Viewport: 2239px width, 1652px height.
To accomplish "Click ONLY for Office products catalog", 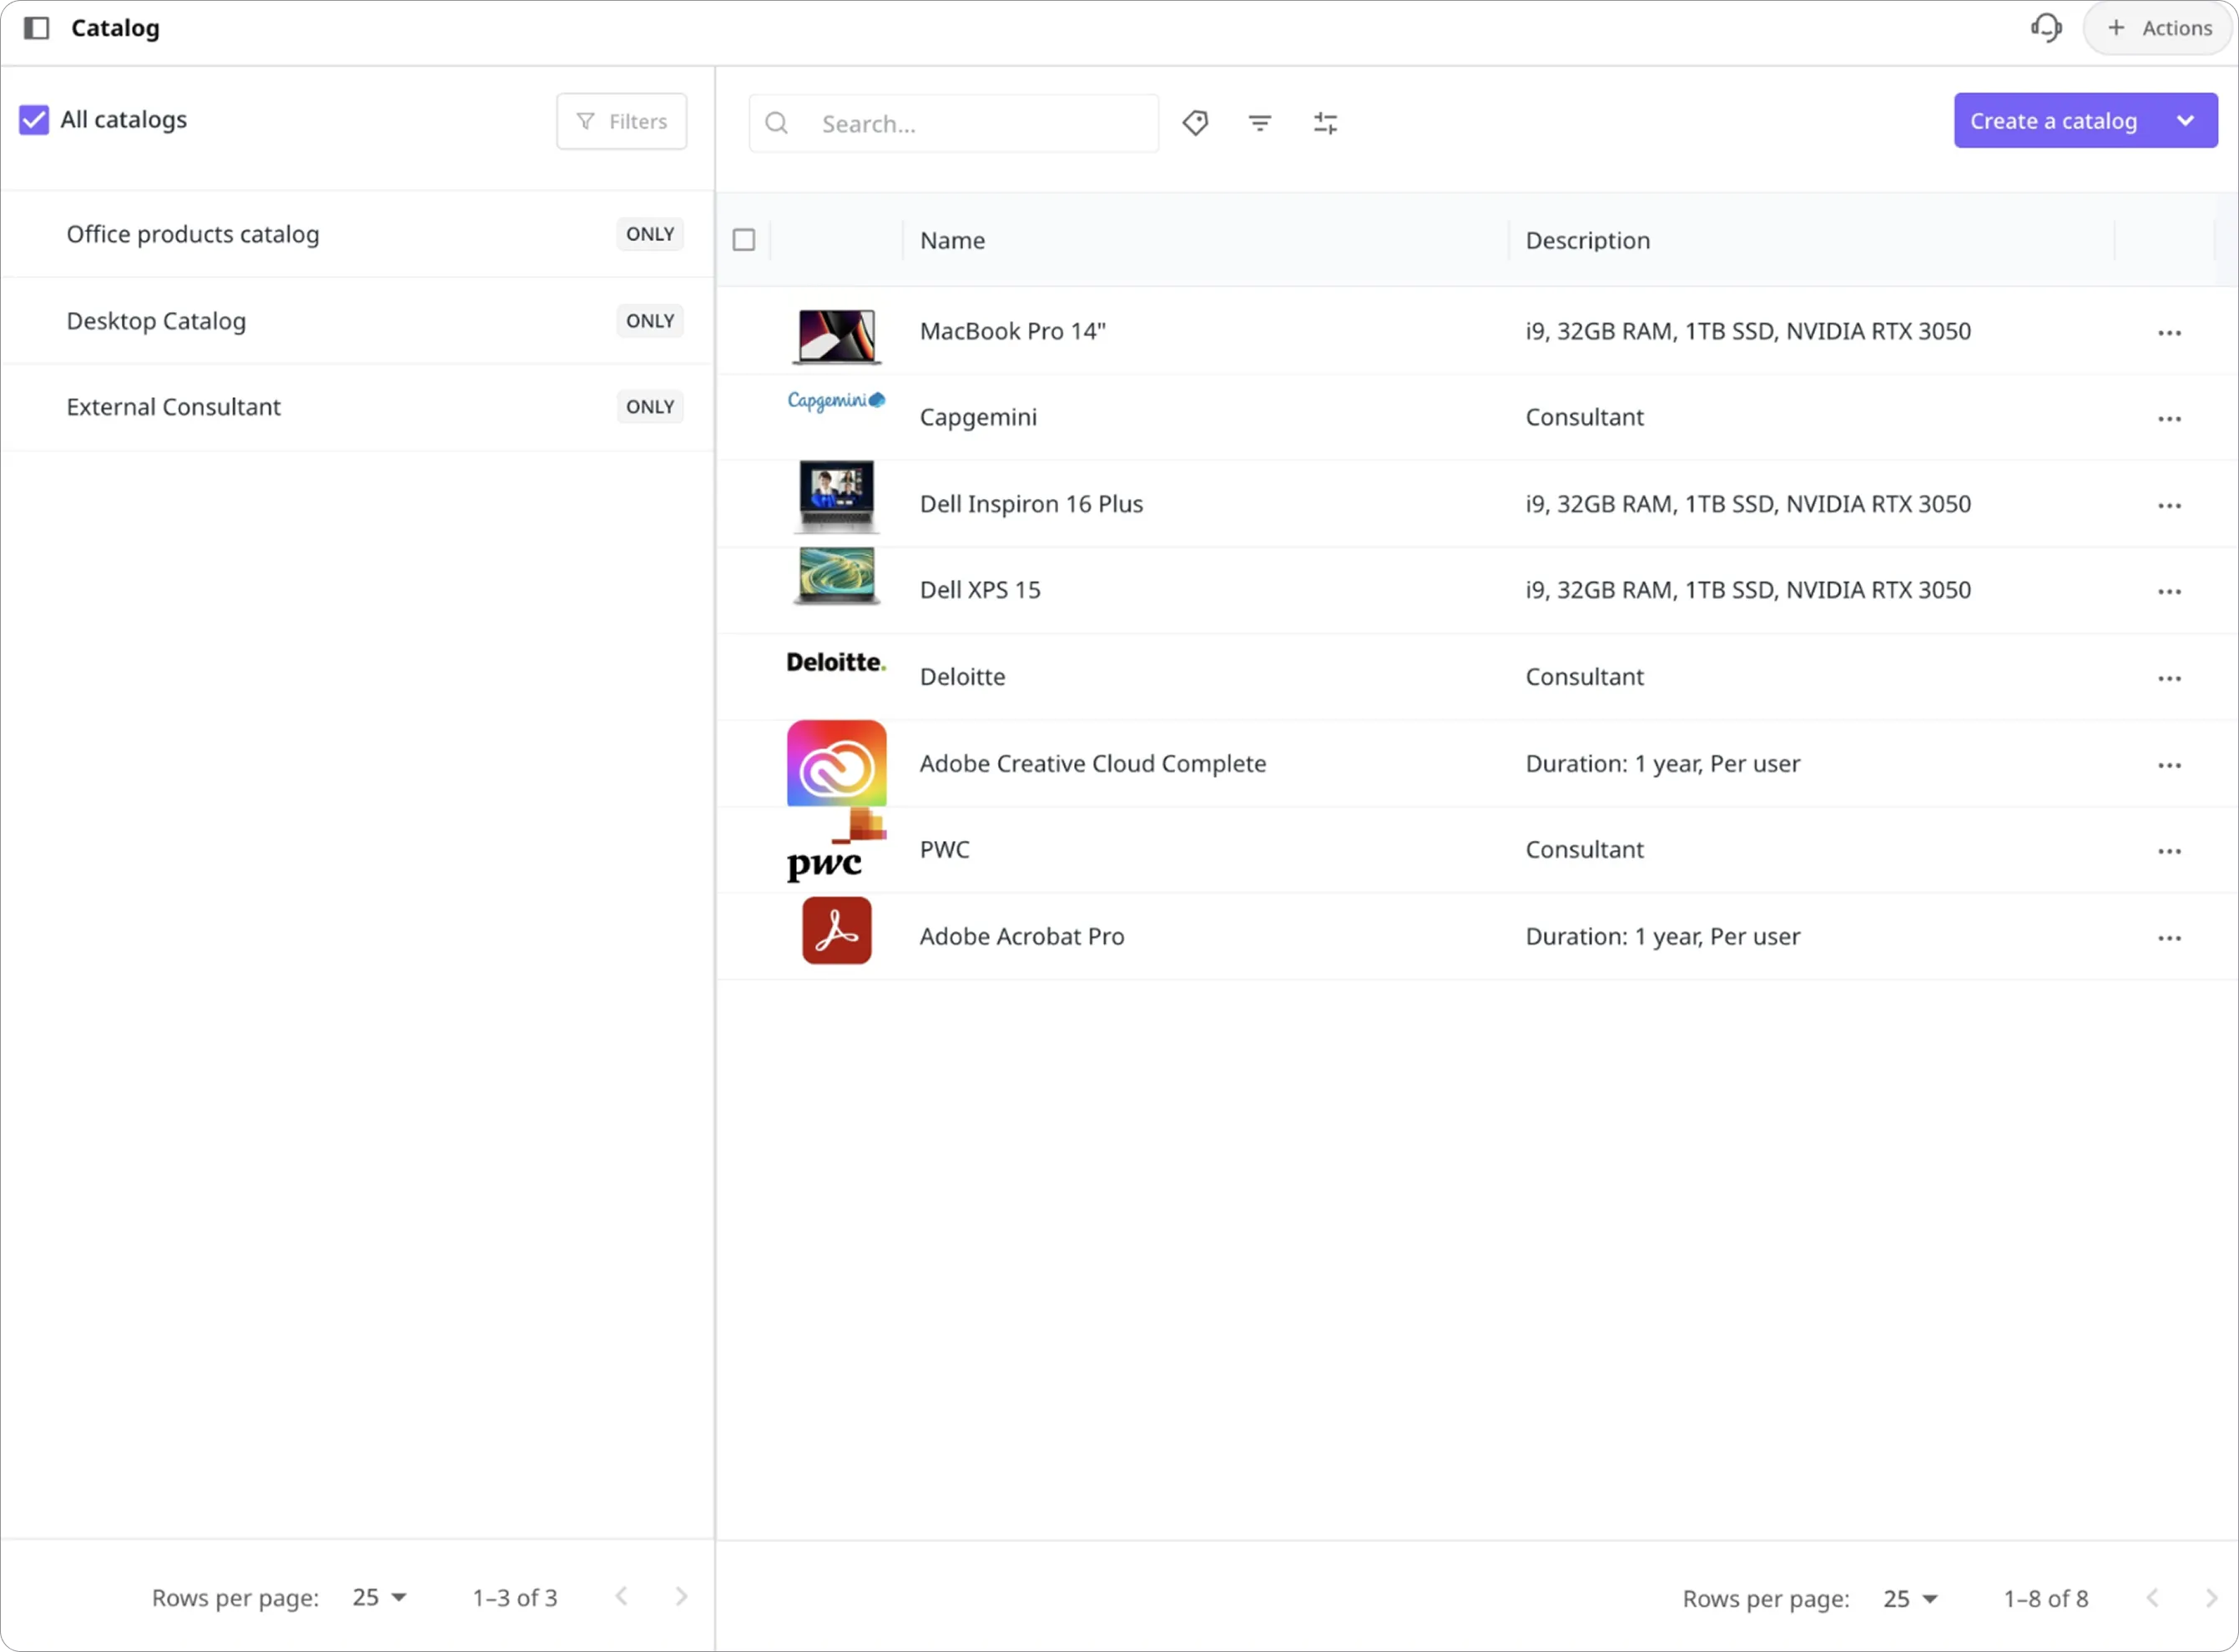I will pyautogui.click(x=650, y=234).
